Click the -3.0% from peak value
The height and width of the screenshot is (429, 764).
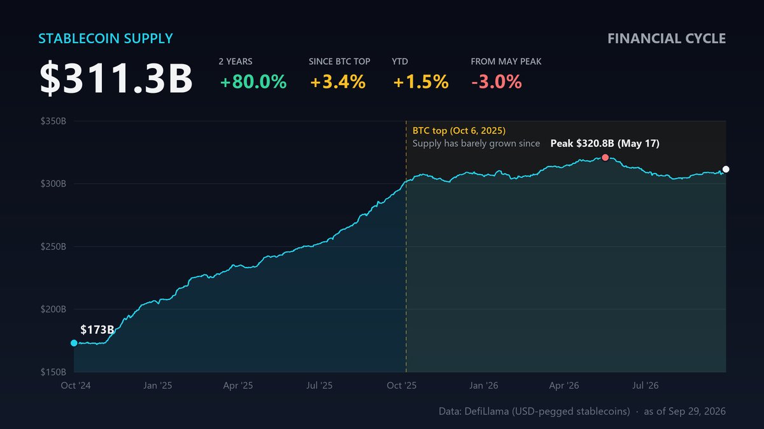click(x=497, y=82)
